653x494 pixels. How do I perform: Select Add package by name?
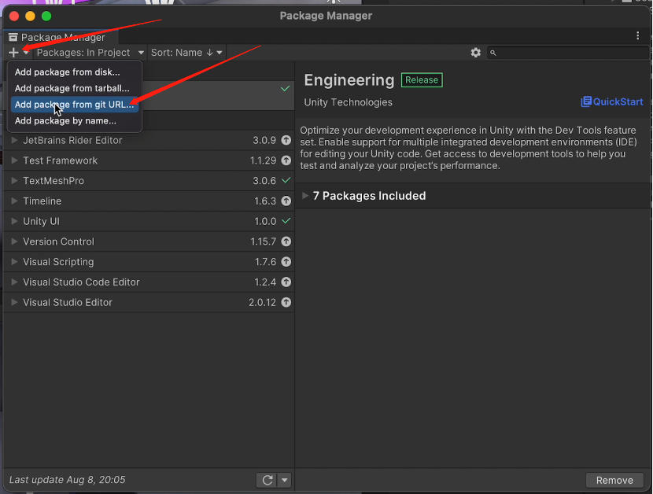(65, 121)
